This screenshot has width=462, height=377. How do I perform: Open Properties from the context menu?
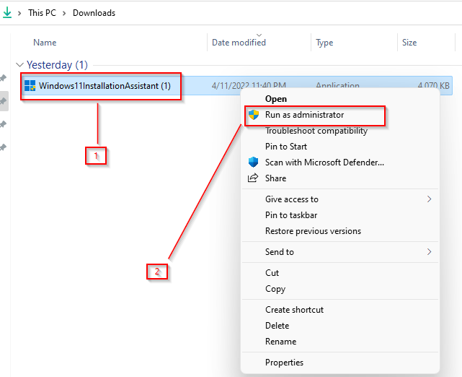click(284, 363)
